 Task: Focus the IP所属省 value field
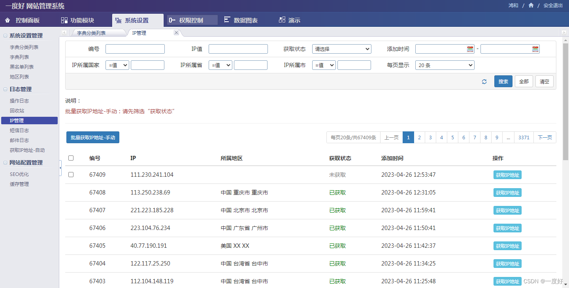[x=251, y=65]
